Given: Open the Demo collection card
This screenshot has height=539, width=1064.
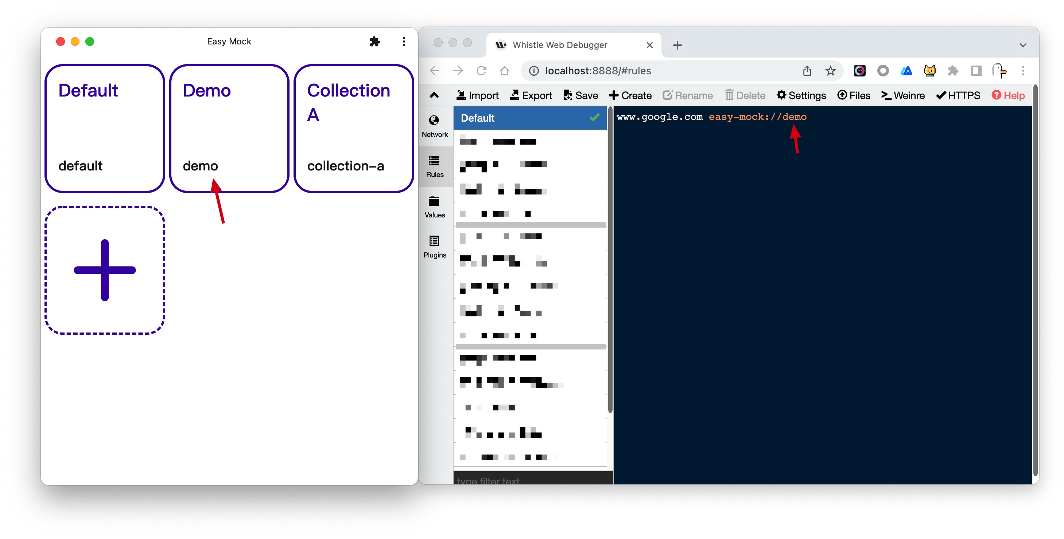Looking at the screenshot, I should pos(229,128).
